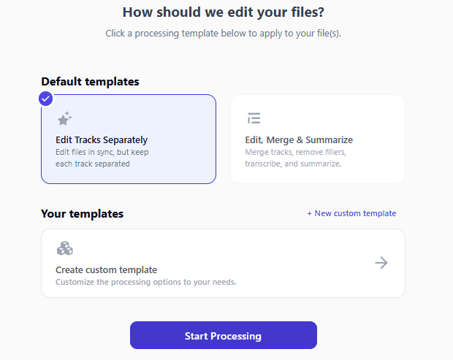Click the 'How should we edit your files?' heading

(x=224, y=12)
